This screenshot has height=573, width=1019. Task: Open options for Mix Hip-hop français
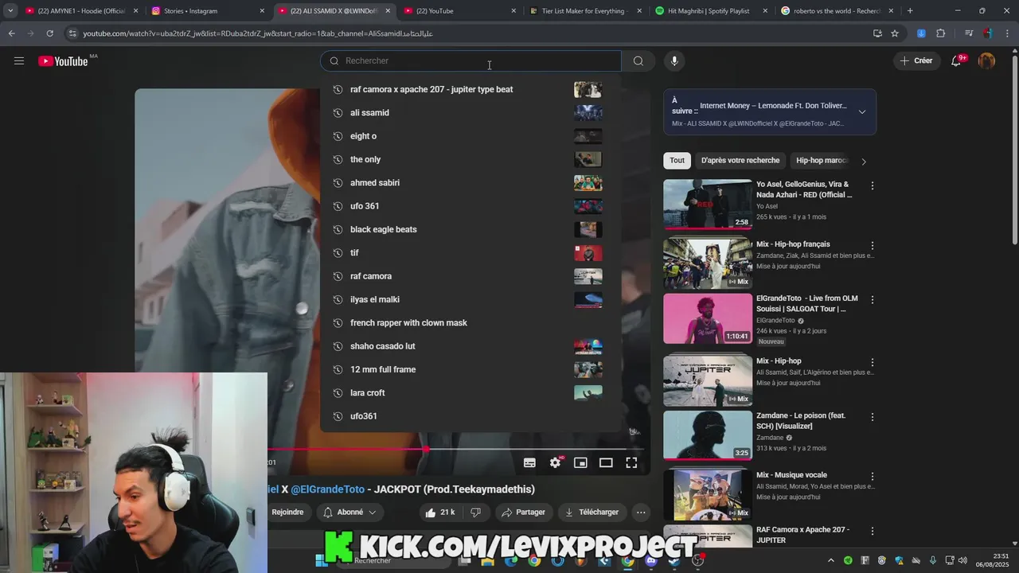point(872,246)
